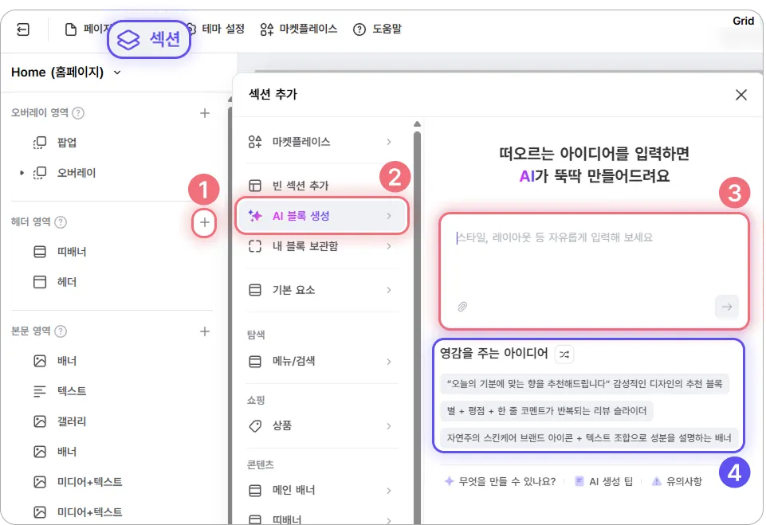766x525 pixels.
Task: Click the exit editor icon at top left
Action: click(x=23, y=29)
